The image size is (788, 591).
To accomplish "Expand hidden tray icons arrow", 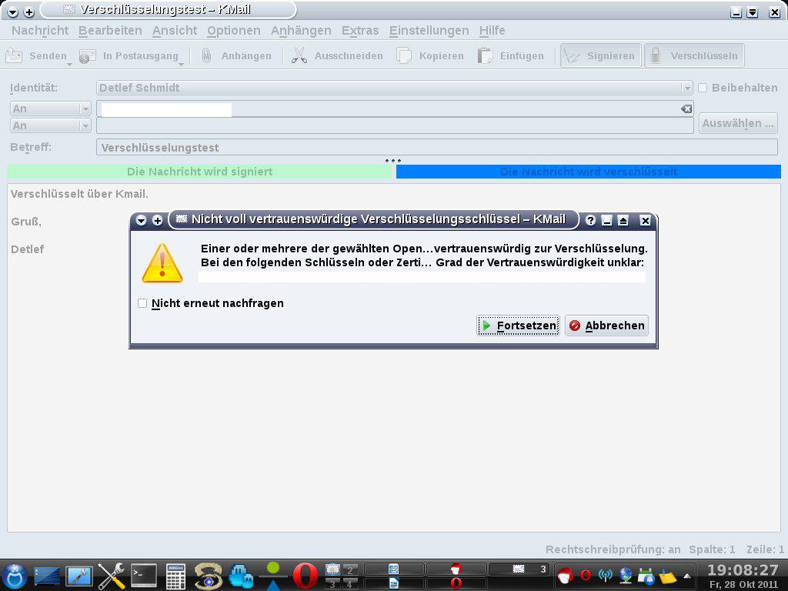I will (687, 576).
